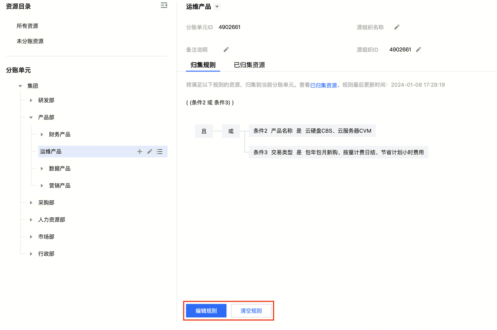The height and width of the screenshot is (330, 497).
Task: Select 研发部 in the tree
Action: click(x=46, y=100)
